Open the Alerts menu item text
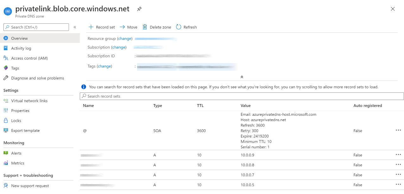 click(x=16, y=153)
